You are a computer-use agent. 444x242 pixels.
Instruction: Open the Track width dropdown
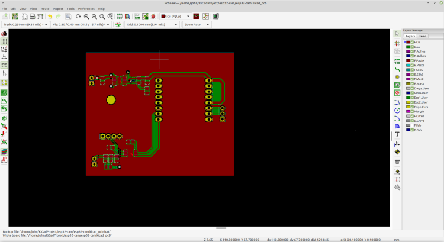(25, 25)
